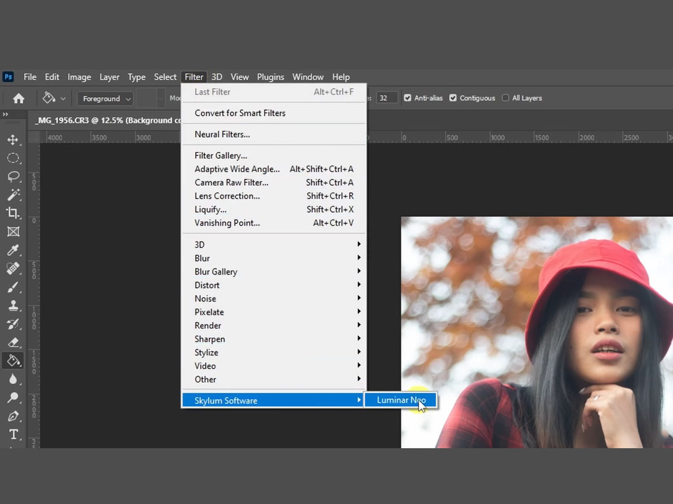Toggle the Anti-alias checkbox

click(x=407, y=98)
